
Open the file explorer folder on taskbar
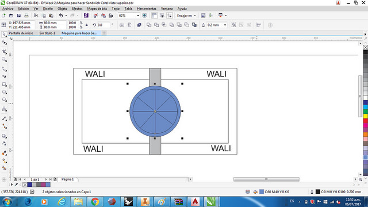[78, 202]
